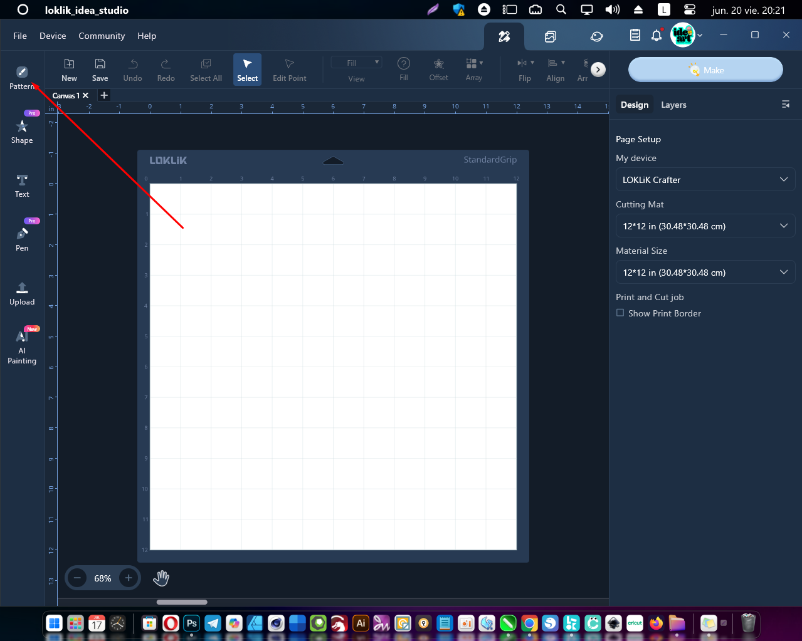Image resolution: width=802 pixels, height=641 pixels.
Task: Redo the last action
Action: tap(166, 70)
